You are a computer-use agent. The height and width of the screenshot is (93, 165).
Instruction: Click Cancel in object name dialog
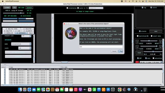[x=114, y=51]
